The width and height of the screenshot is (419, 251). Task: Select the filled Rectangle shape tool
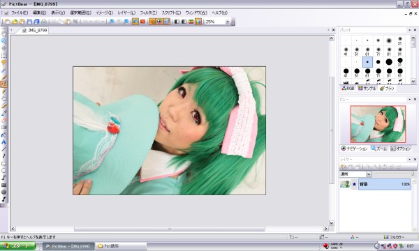tap(3, 185)
